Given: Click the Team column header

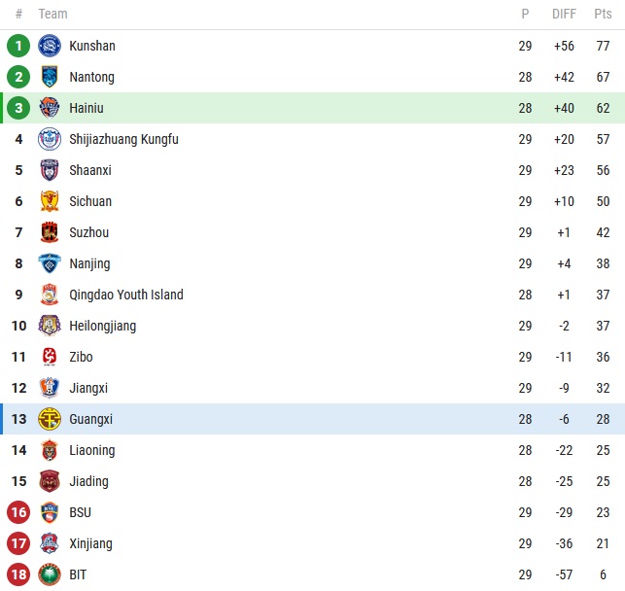Looking at the screenshot, I should pyautogui.click(x=53, y=14).
